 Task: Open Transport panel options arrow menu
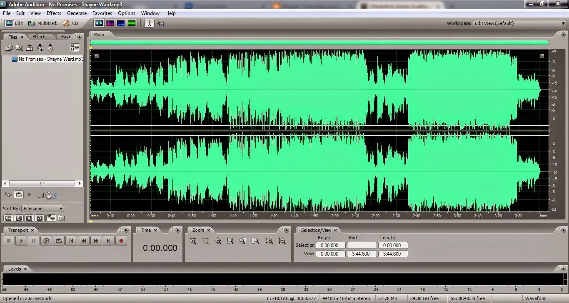pyautogui.click(x=126, y=230)
